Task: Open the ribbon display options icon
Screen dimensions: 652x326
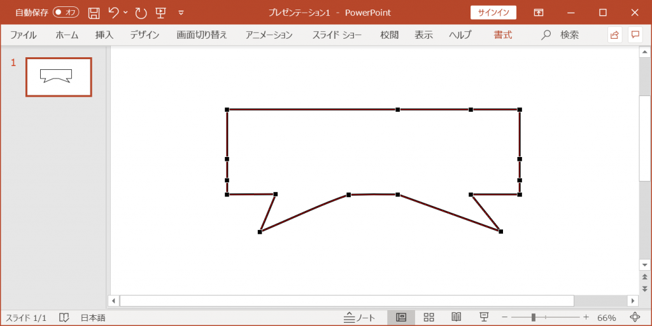Action: coord(539,13)
